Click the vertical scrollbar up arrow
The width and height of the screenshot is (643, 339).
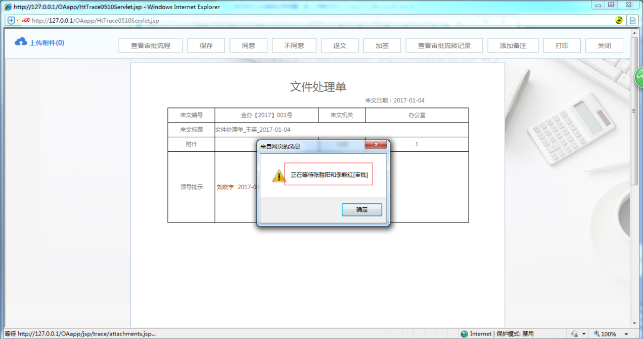pos(635,32)
